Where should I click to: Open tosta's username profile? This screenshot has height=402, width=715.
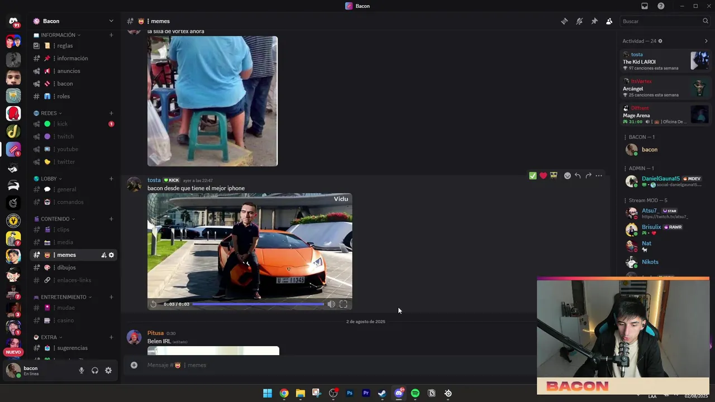point(154,180)
